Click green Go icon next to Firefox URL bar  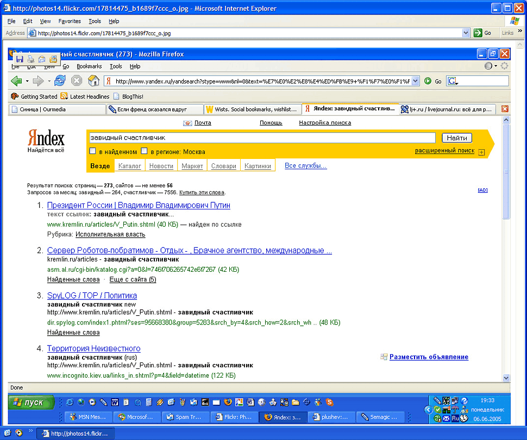pyautogui.click(x=428, y=81)
